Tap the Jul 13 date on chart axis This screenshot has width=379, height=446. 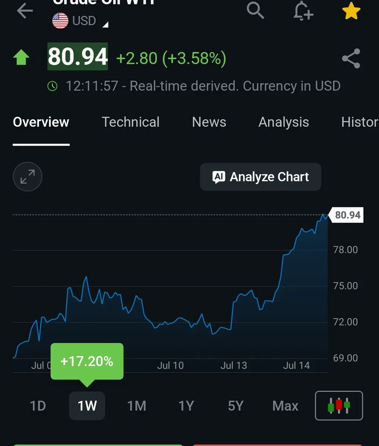[234, 365]
